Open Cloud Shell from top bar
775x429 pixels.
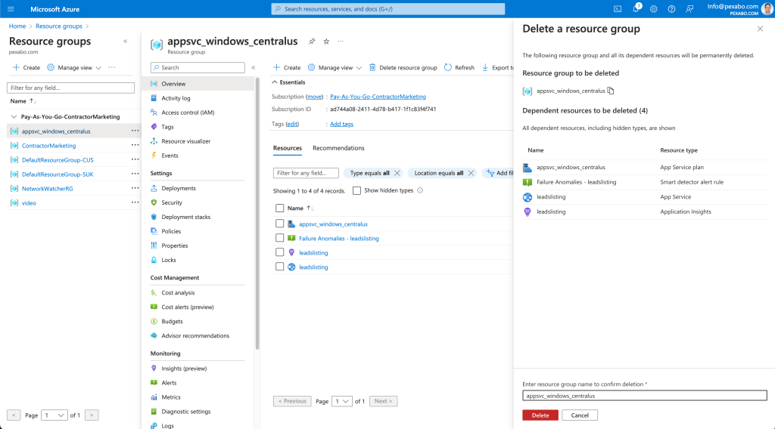[x=618, y=9]
